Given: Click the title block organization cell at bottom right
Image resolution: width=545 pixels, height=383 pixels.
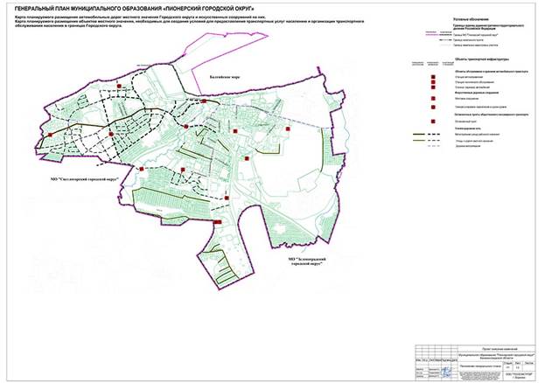Looking at the screenshot, I should (x=519, y=375).
